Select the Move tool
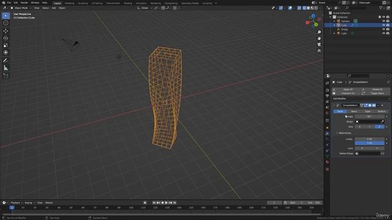 6,31
